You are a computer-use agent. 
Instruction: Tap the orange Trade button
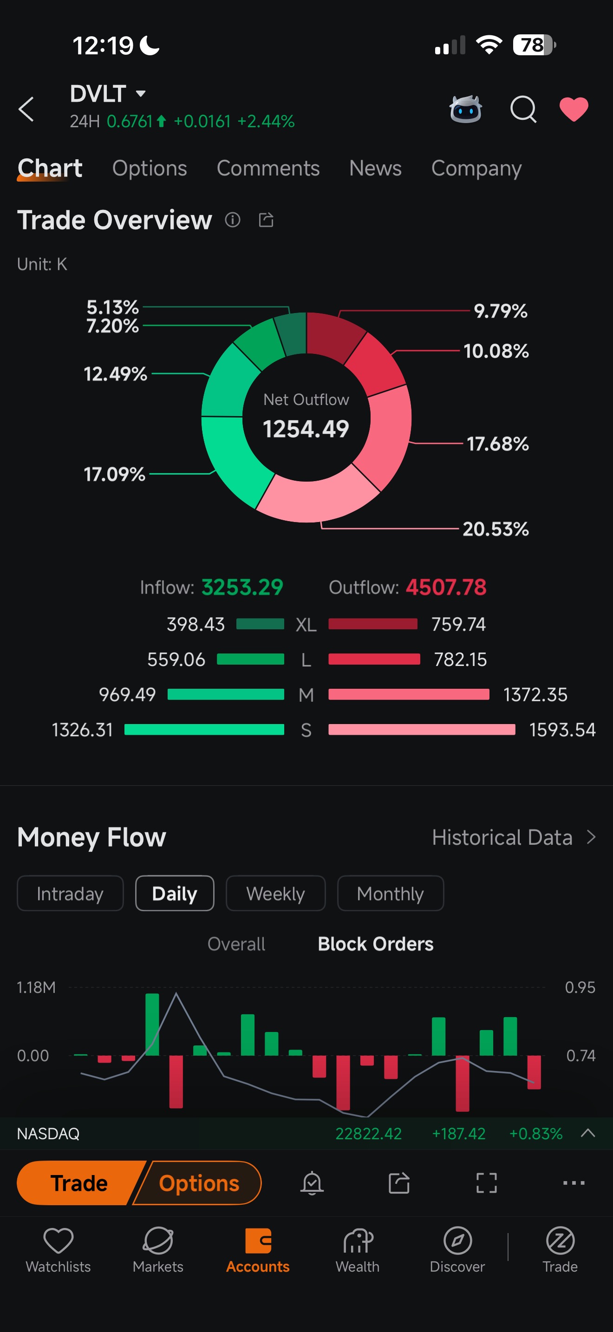[x=79, y=1182]
